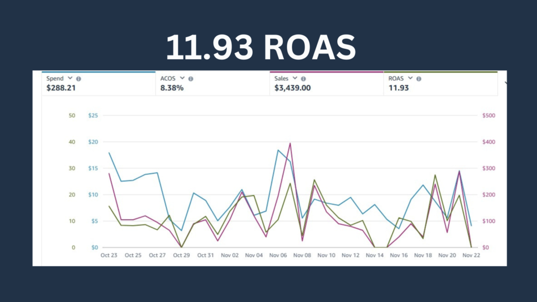
Task: Click the ROAS info icon
Action: 419,79
